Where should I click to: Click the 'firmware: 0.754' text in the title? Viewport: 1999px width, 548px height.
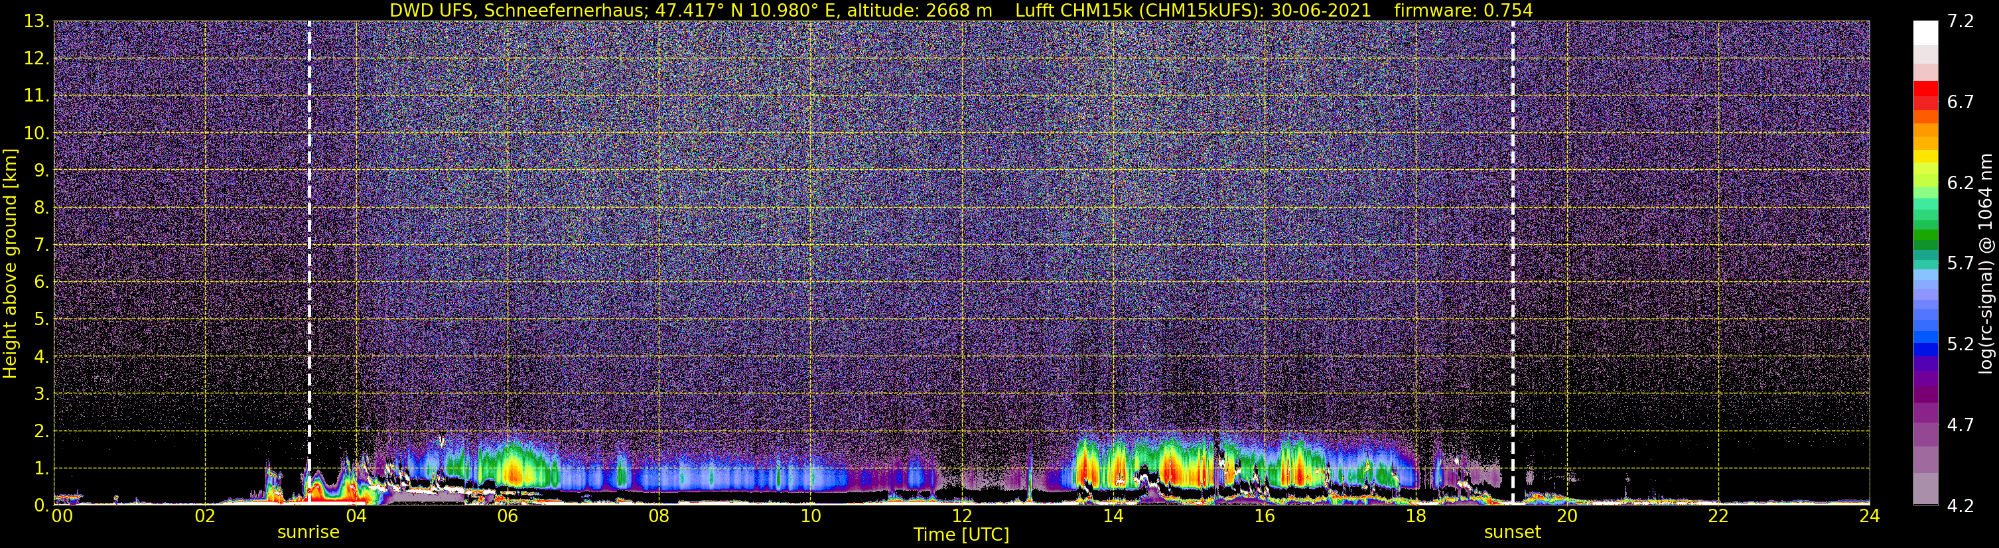pos(1464,10)
